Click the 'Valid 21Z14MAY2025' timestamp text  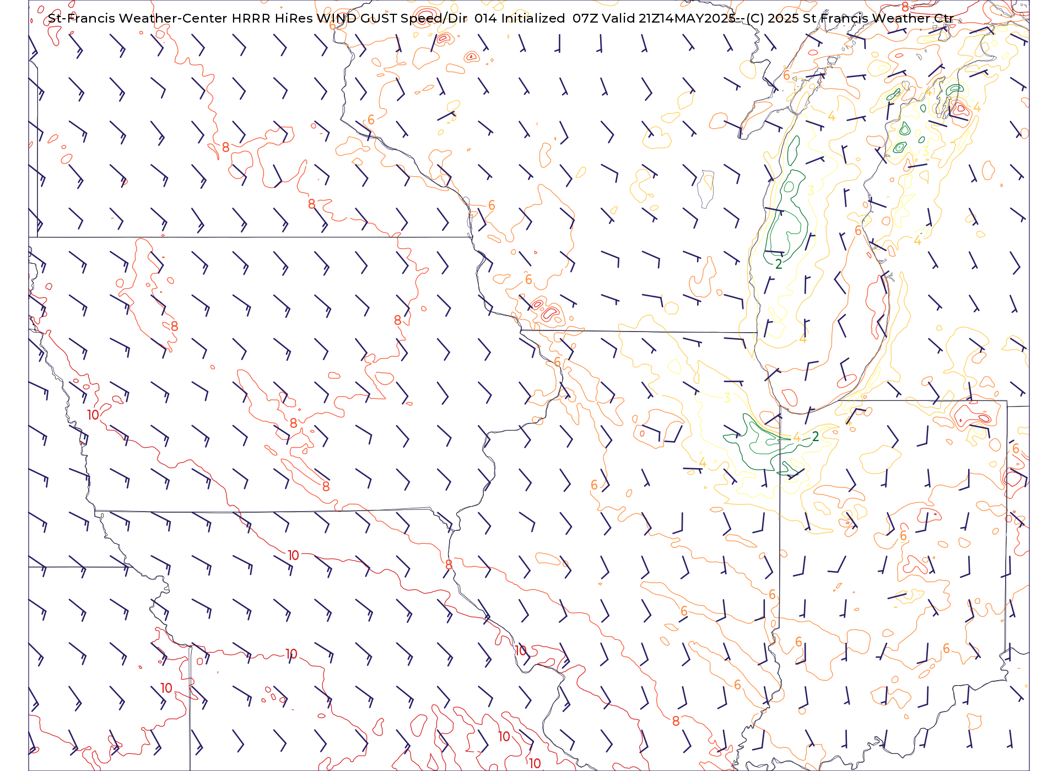tap(670, 18)
